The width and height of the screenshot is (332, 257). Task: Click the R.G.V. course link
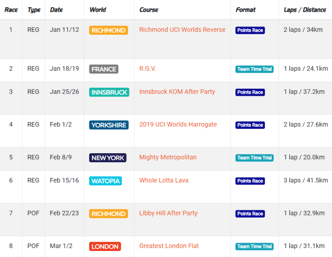pyautogui.click(x=147, y=69)
